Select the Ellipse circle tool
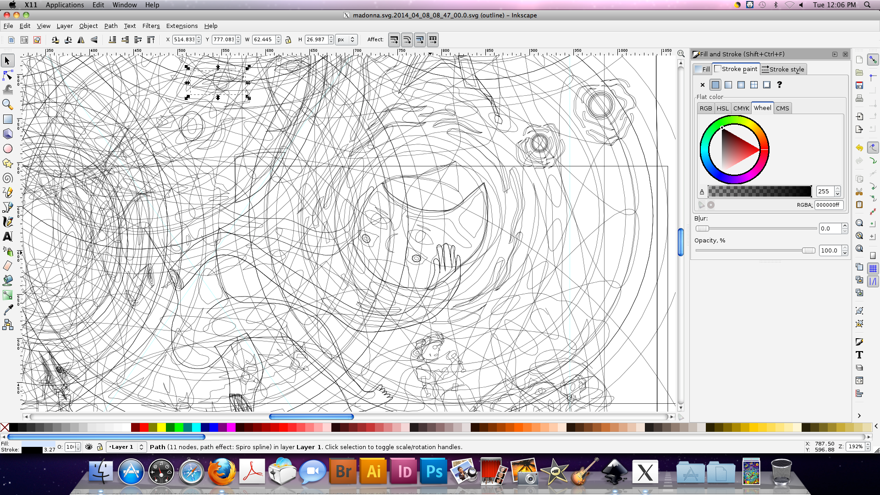This screenshot has height=495, width=880. (x=8, y=148)
